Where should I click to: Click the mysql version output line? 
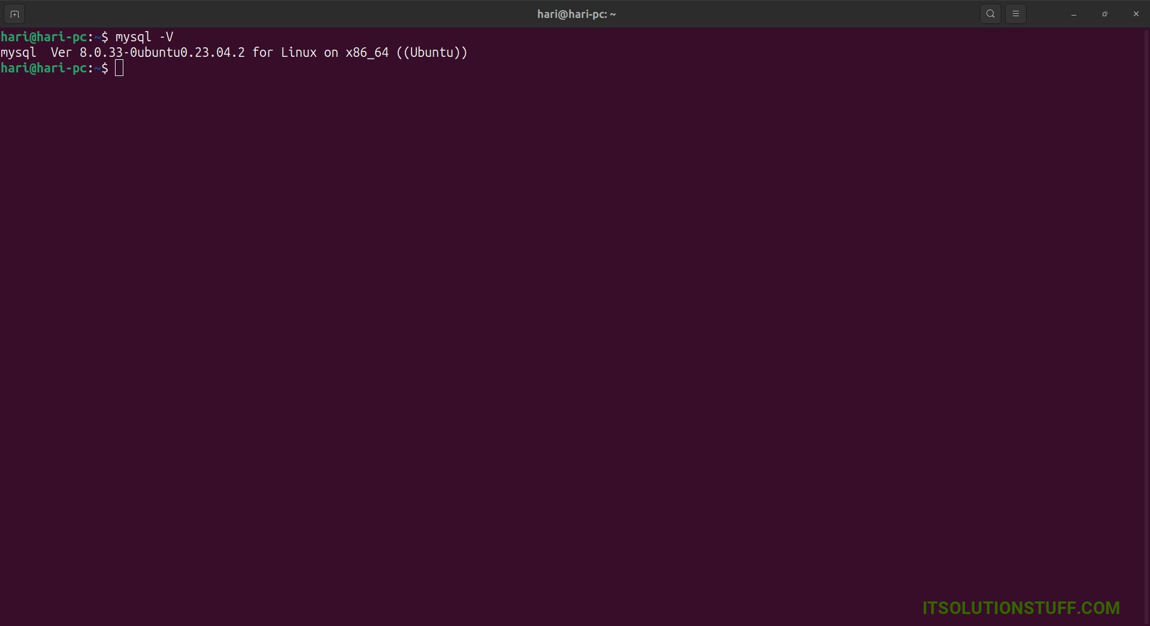click(234, 53)
